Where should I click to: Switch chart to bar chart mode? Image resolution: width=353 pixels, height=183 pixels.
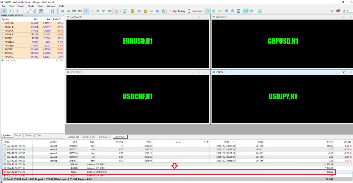tap(208, 11)
